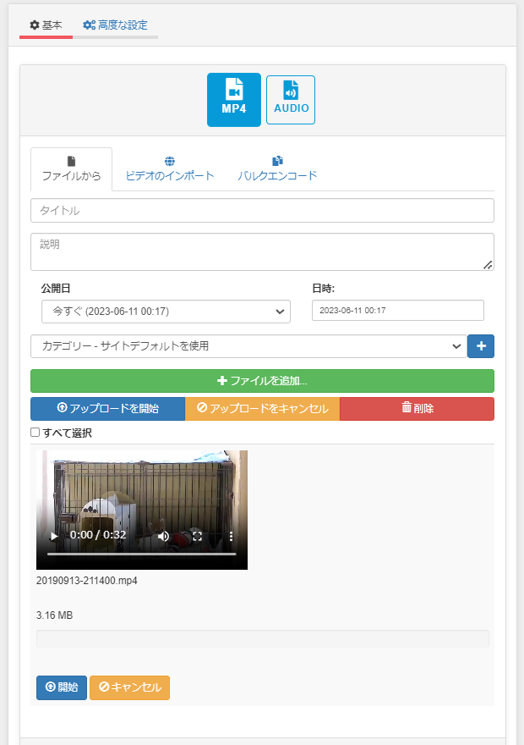Image resolution: width=524 pixels, height=745 pixels.
Task: Click the empty upload progress bar
Action: tap(262, 638)
